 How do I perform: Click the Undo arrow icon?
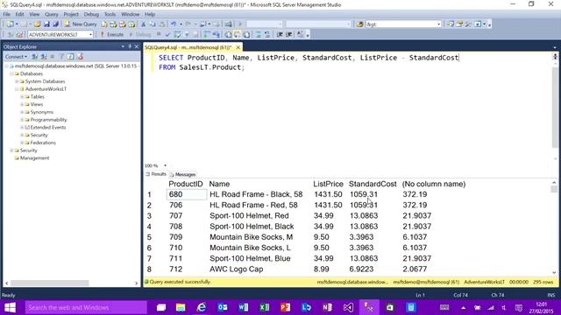click(x=174, y=24)
